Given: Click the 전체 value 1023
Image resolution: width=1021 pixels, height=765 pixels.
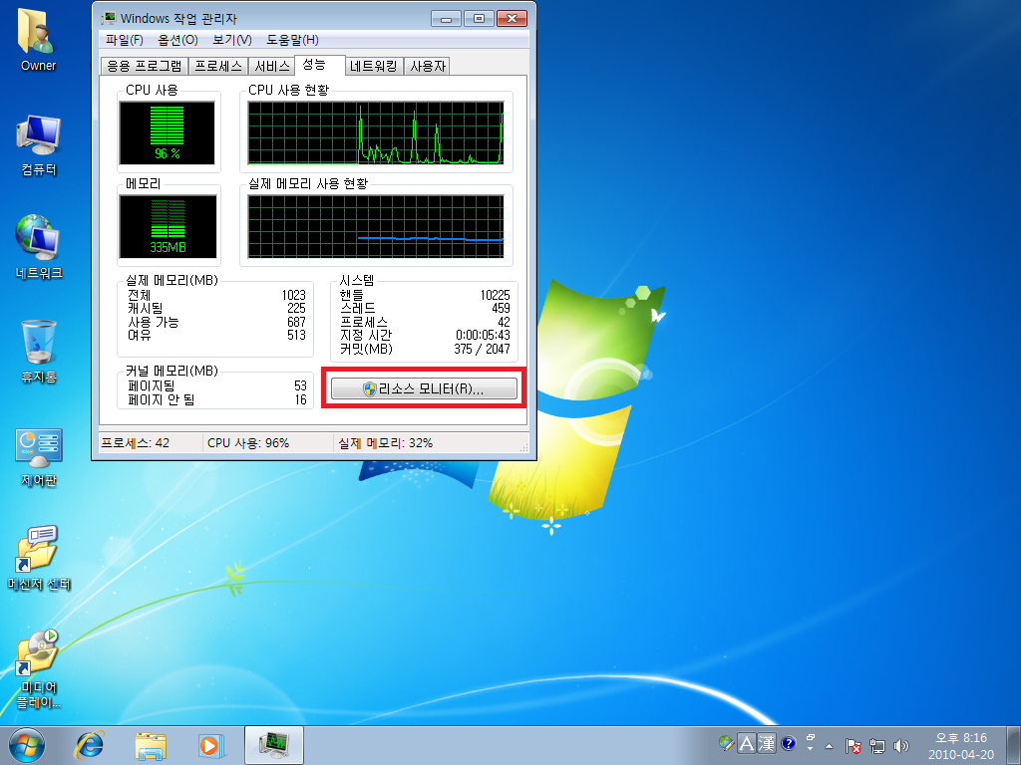Looking at the screenshot, I should pyautogui.click(x=294, y=295).
